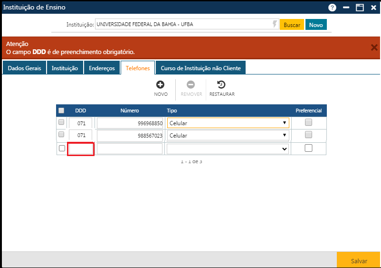Click the NOVO plus icon
Screen dimensions: 381x268
[x=160, y=84]
